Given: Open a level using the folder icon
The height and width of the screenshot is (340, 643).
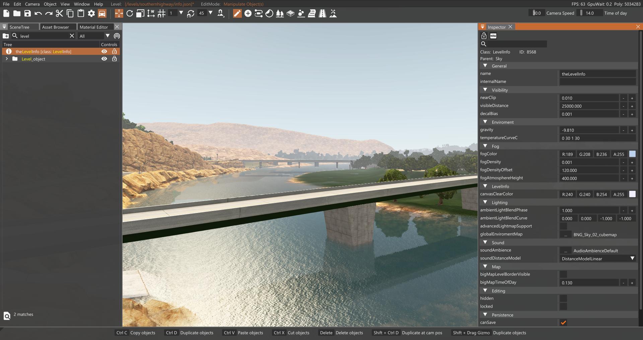Looking at the screenshot, I should point(17,13).
